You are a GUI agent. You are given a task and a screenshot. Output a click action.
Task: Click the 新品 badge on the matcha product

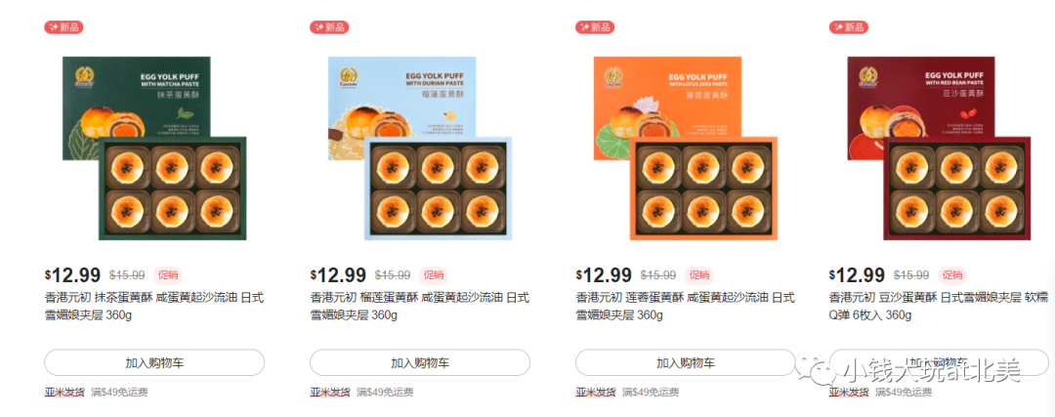pyautogui.click(x=63, y=27)
